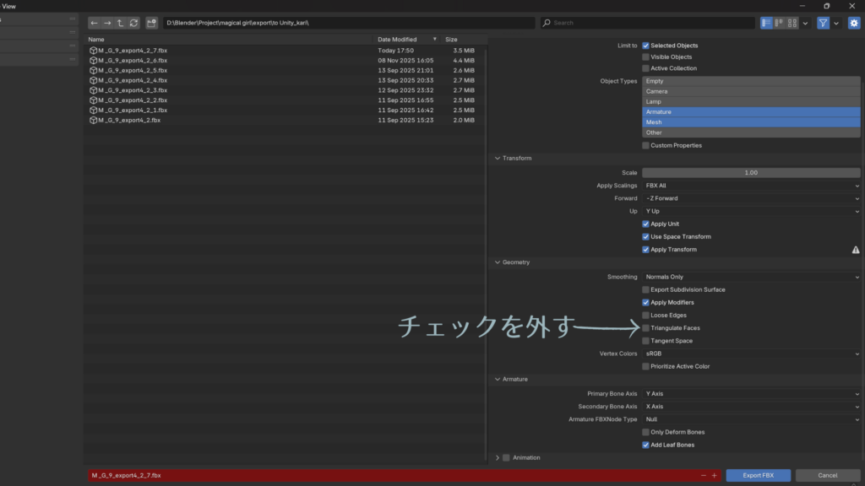Uncheck the Triangulate Faces checkbox
Viewport: 865px width, 486px height.
(646, 328)
